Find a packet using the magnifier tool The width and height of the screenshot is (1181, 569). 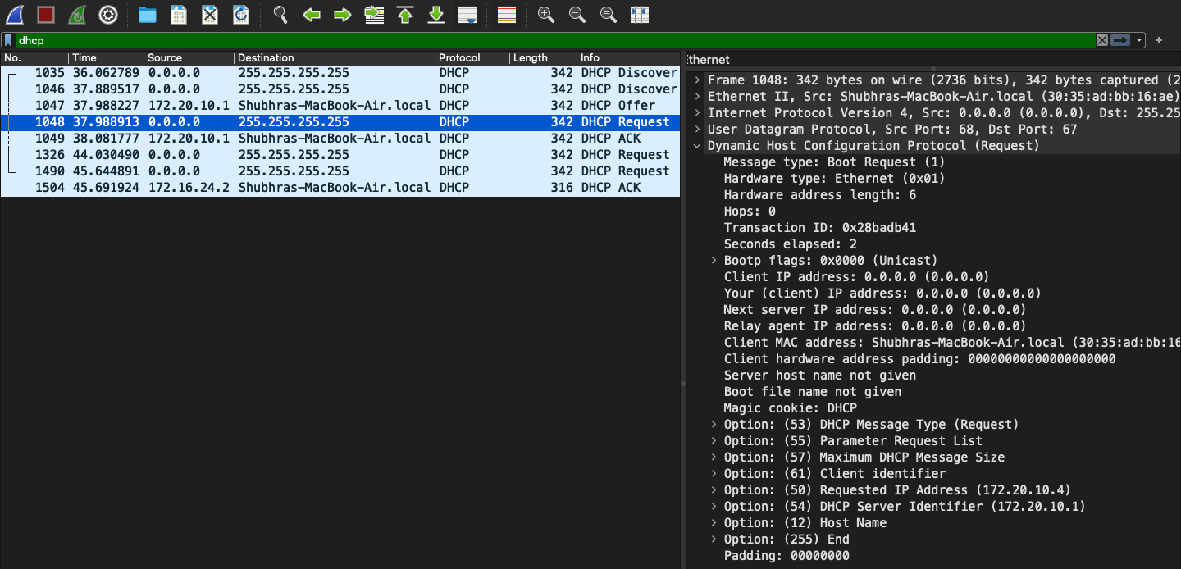coord(280,15)
